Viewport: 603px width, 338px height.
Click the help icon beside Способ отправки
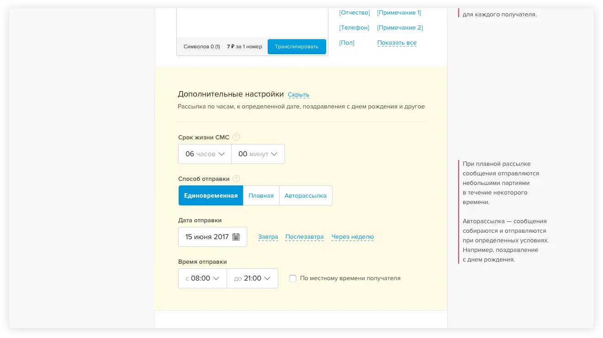click(236, 179)
